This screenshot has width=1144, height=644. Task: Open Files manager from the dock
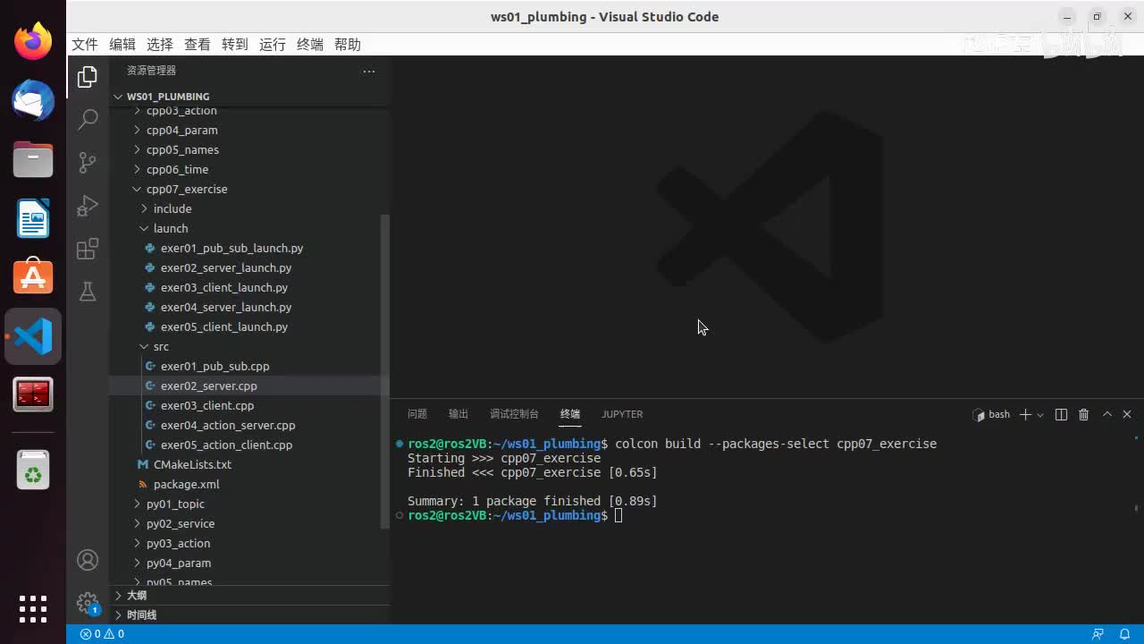(x=33, y=159)
